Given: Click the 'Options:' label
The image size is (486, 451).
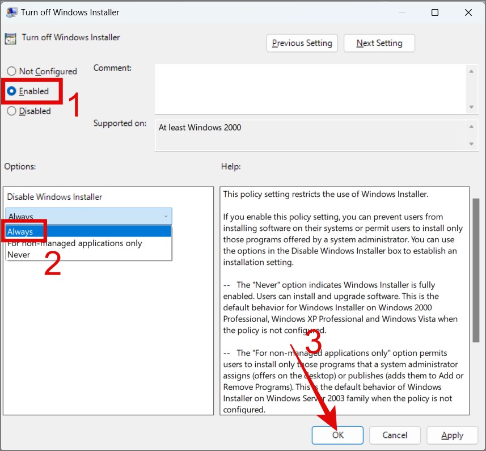Looking at the screenshot, I should (x=20, y=166).
